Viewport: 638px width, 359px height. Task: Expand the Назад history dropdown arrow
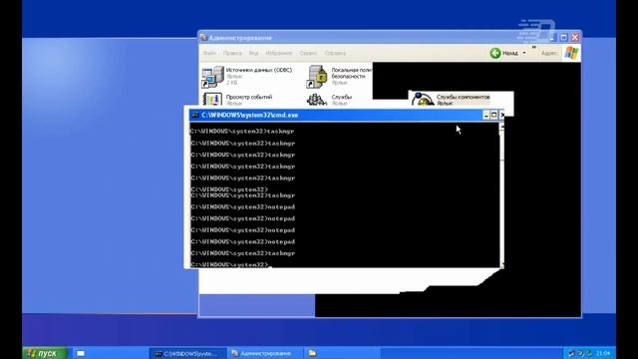524,53
